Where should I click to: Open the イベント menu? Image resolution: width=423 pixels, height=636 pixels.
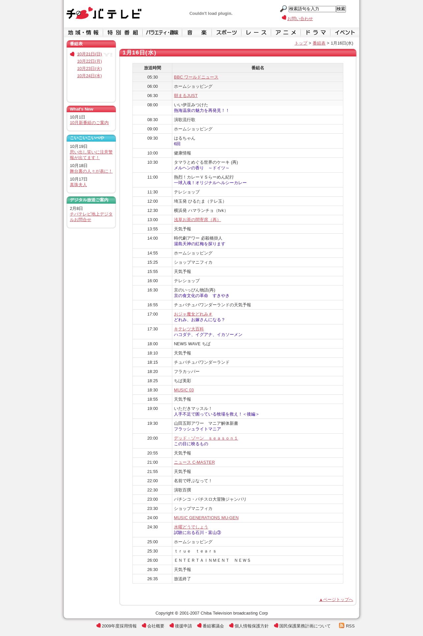coord(345,32)
